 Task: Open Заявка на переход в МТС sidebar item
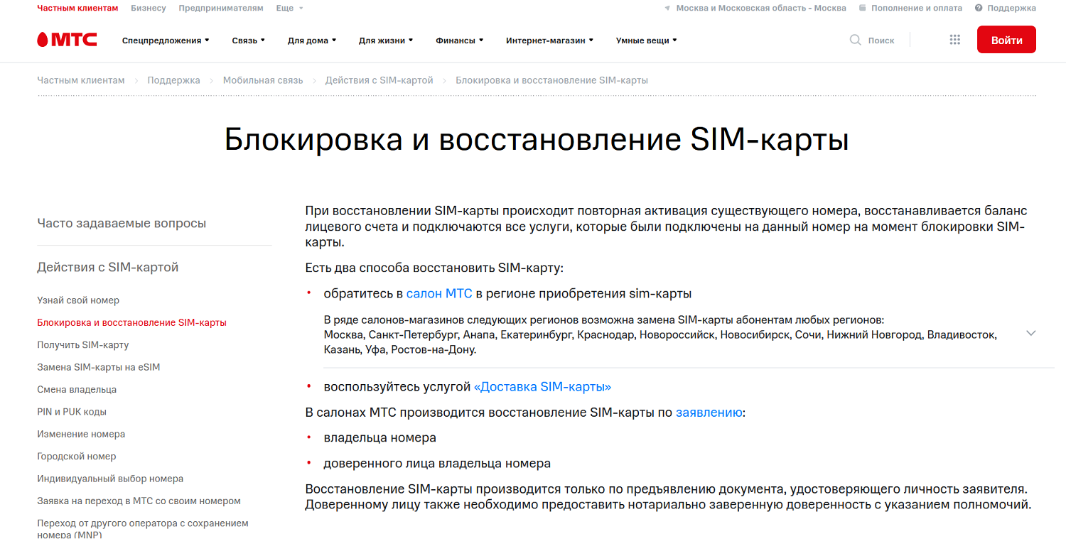click(x=139, y=501)
